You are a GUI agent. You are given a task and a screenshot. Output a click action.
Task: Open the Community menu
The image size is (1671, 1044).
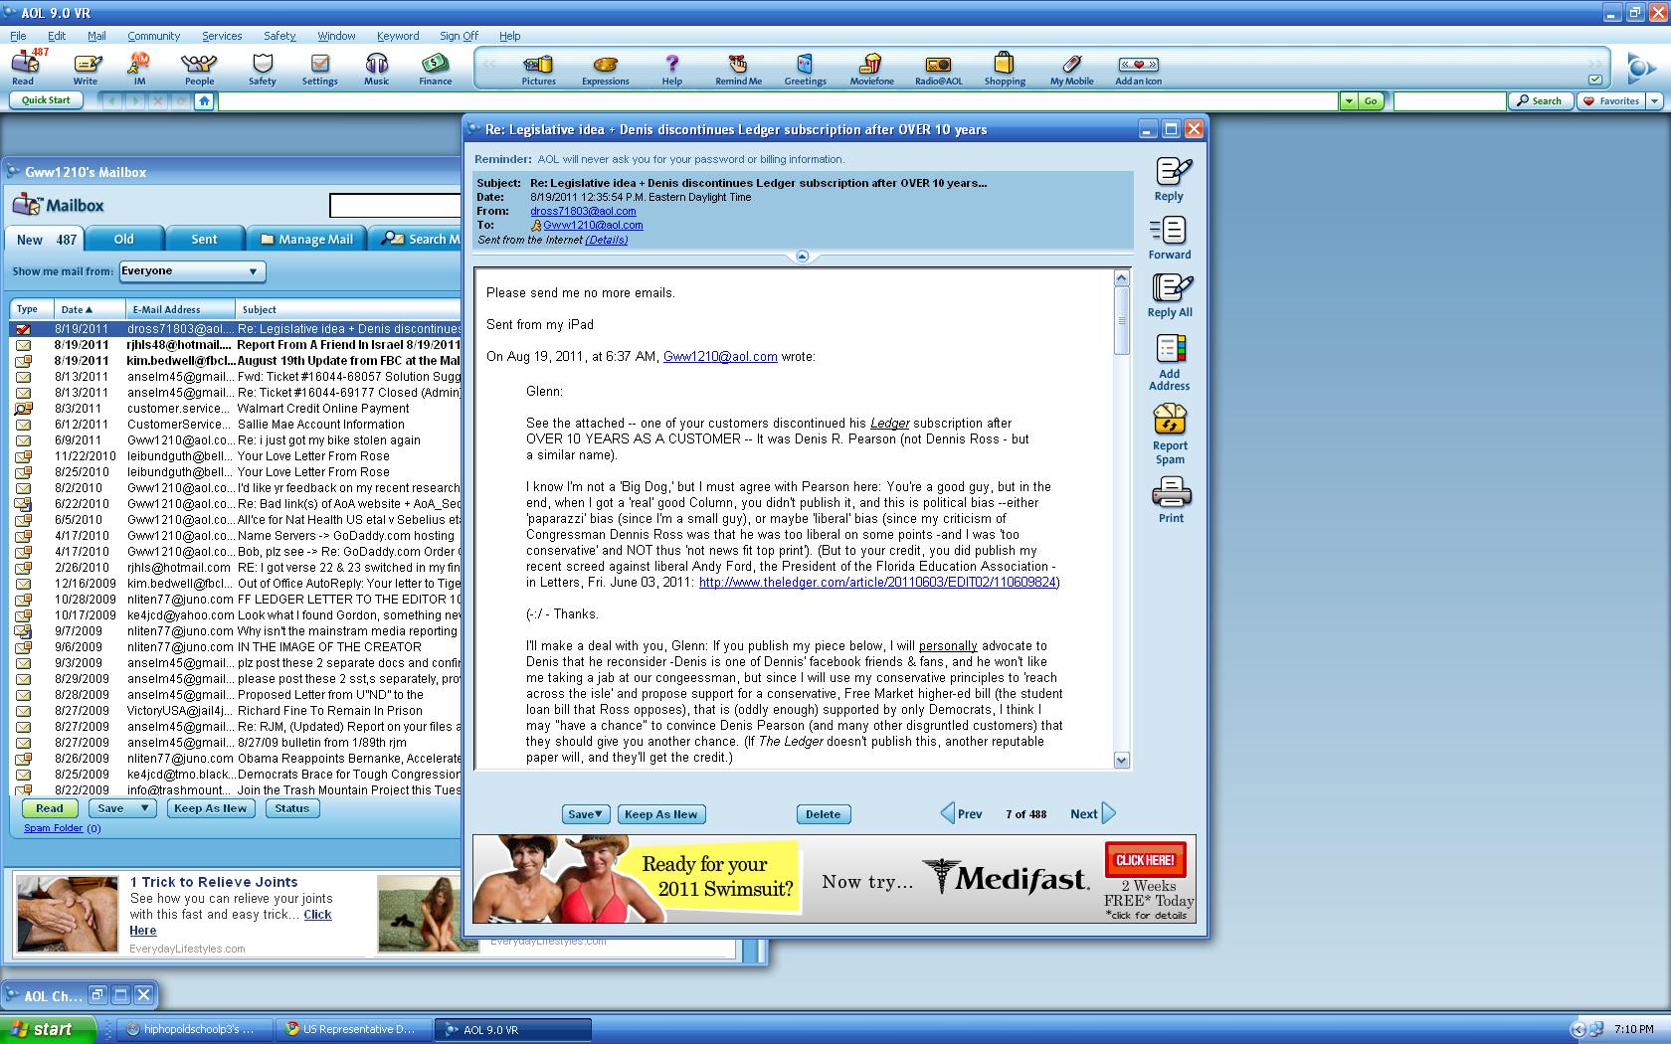click(153, 36)
